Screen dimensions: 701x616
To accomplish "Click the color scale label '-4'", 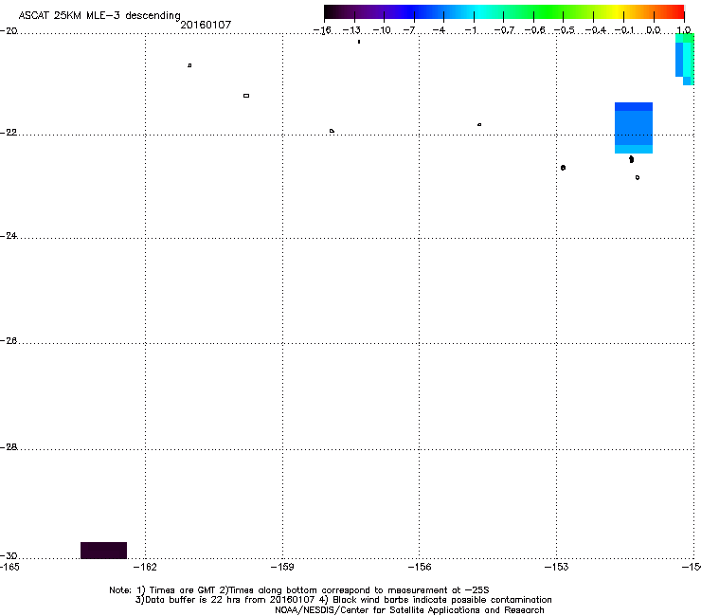I will 439,30.
